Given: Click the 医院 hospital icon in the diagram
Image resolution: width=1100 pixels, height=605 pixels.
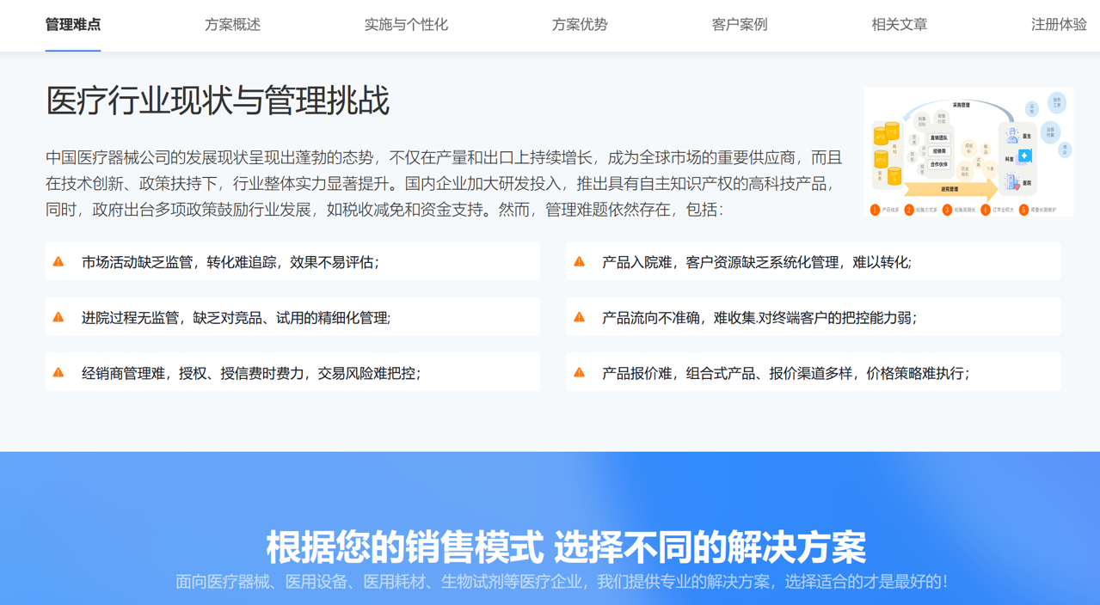Looking at the screenshot, I should (x=1012, y=181).
